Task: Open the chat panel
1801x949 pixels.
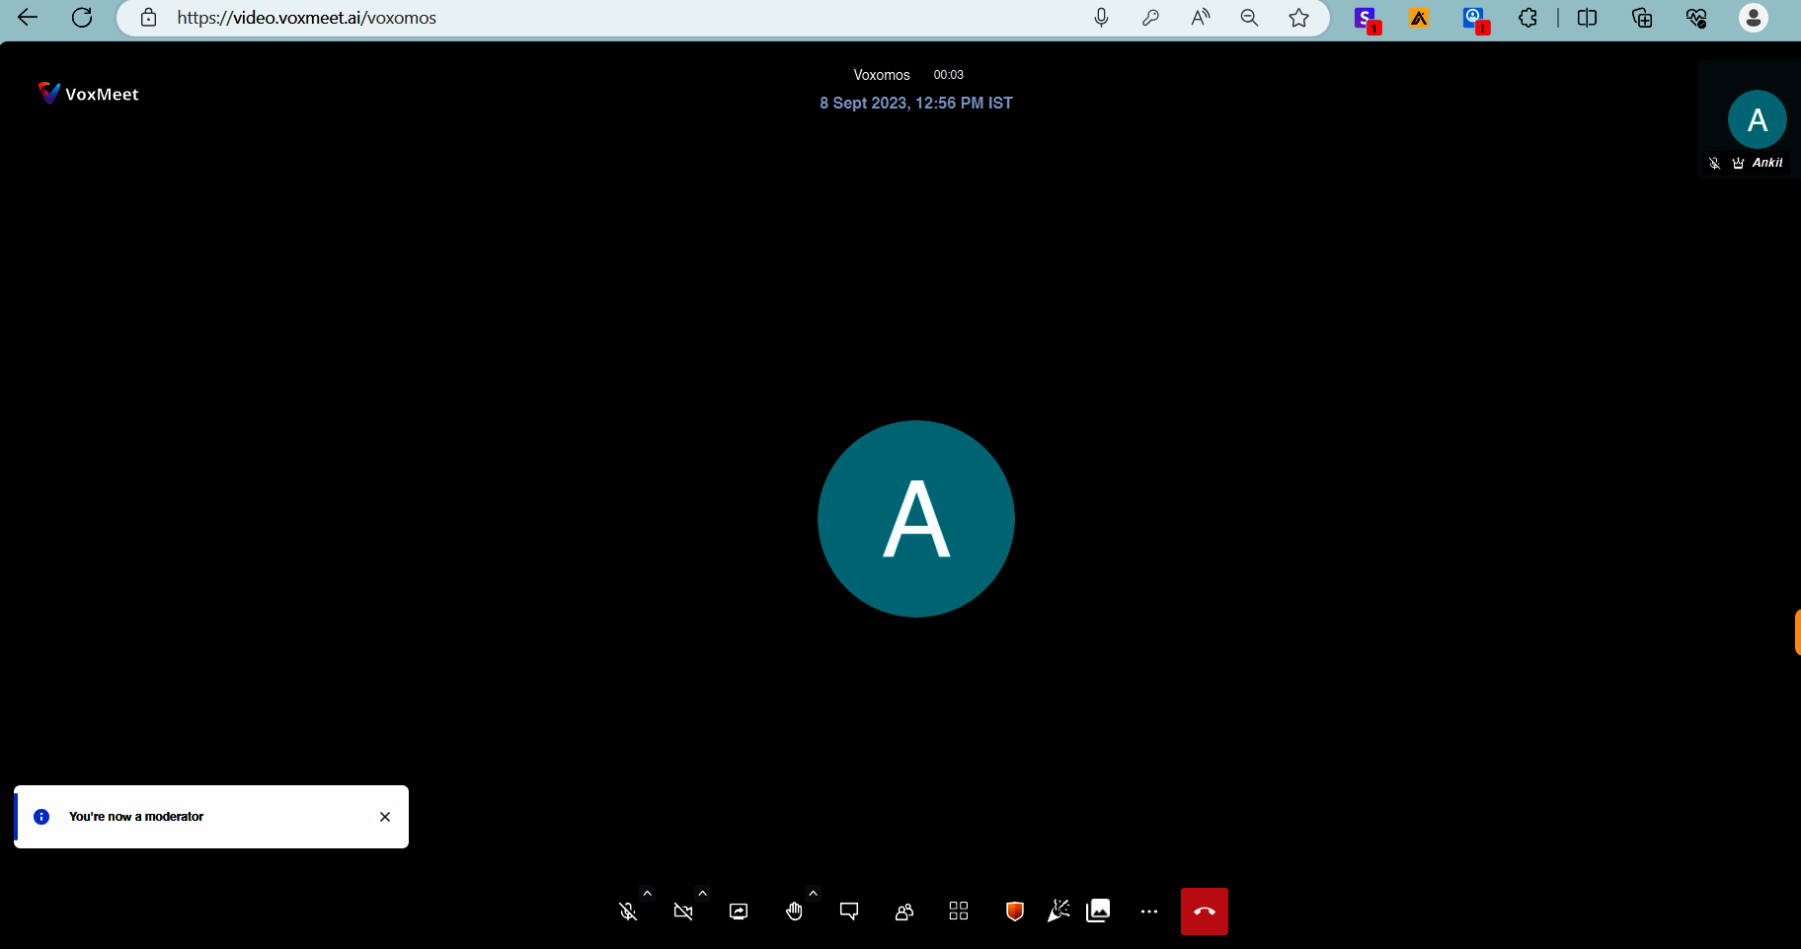Action: 848,911
